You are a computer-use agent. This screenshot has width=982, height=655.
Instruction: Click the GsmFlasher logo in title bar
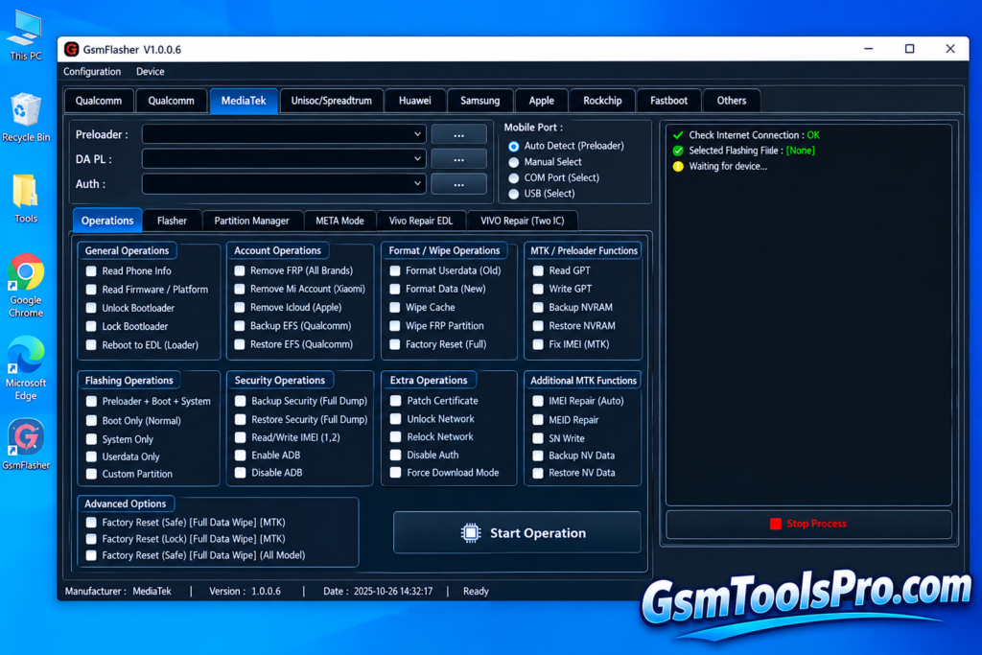pos(71,50)
